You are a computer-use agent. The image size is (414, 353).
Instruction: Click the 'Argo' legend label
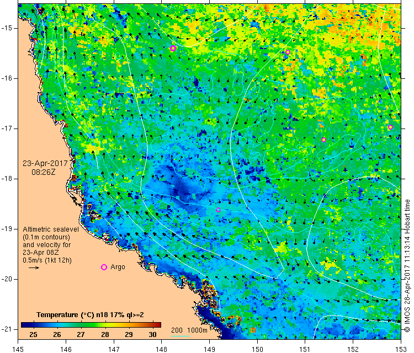[x=118, y=267]
